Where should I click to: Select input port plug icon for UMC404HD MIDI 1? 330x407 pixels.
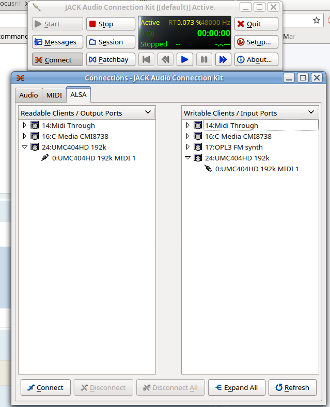(x=208, y=169)
